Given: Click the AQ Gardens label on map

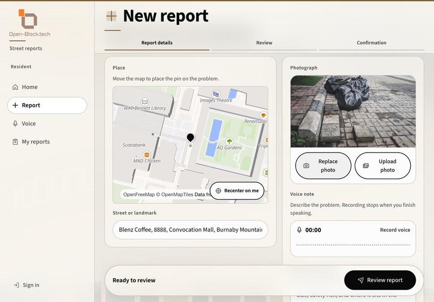Looking at the screenshot, I should tap(229, 148).
